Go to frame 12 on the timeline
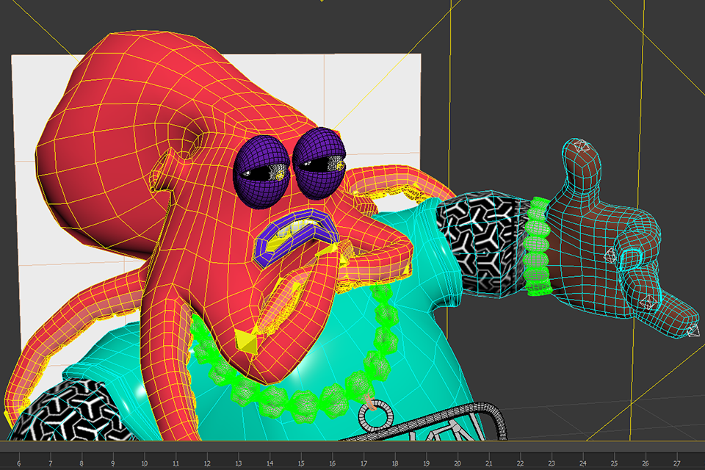The width and height of the screenshot is (705, 470). [x=207, y=463]
